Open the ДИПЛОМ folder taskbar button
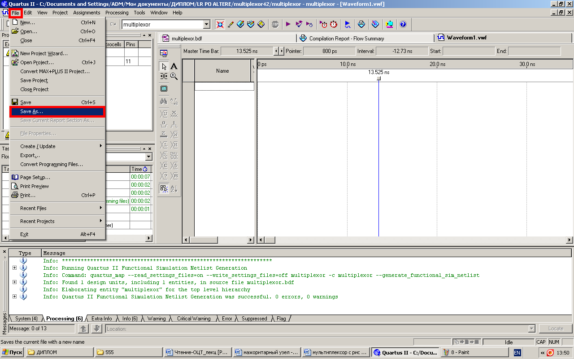The height and width of the screenshot is (359, 574). [60, 352]
